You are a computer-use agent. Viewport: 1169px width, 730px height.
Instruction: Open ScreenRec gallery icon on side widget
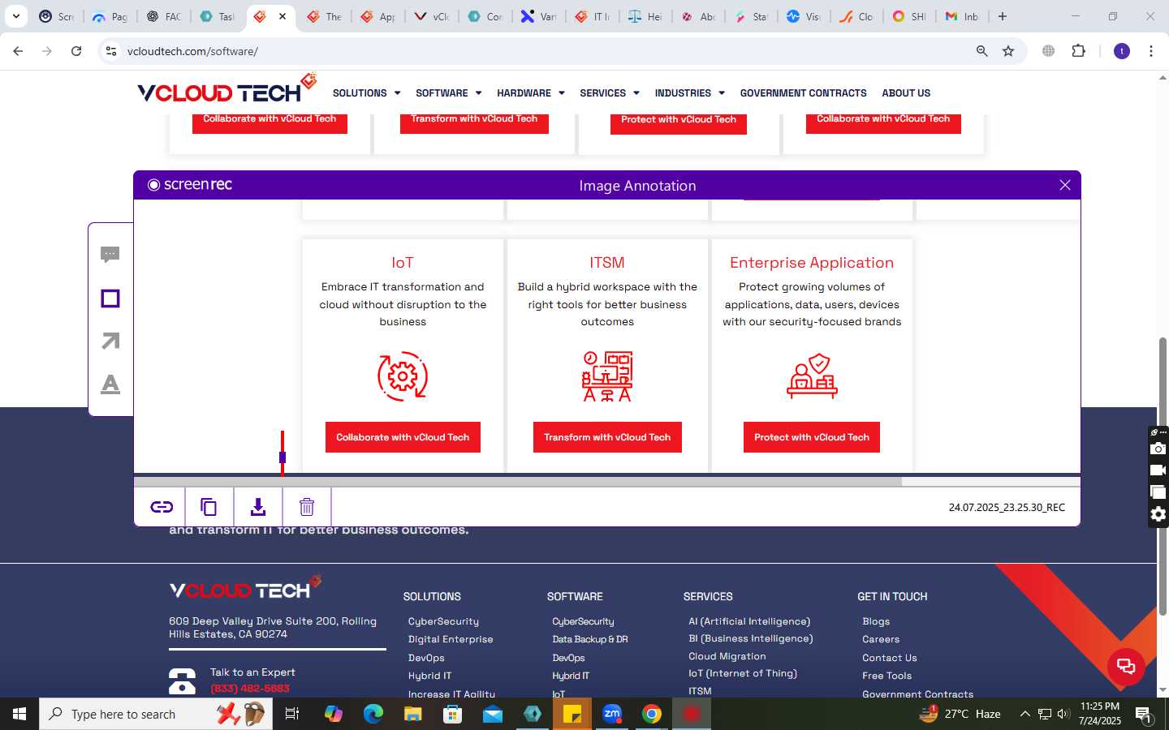pyautogui.click(x=1158, y=492)
